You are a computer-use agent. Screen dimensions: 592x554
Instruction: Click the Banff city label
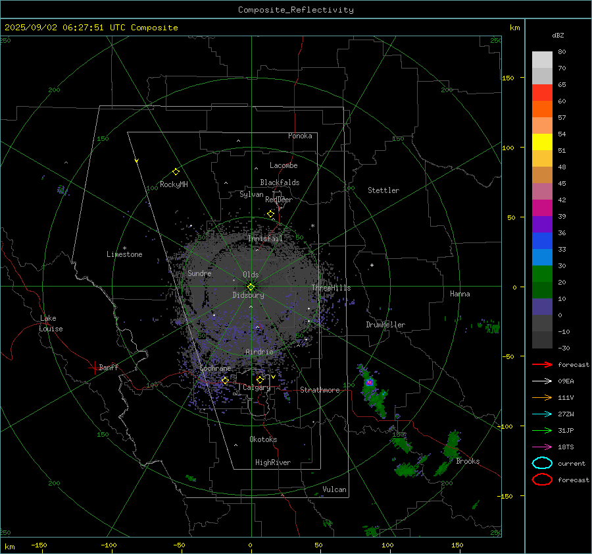click(109, 367)
